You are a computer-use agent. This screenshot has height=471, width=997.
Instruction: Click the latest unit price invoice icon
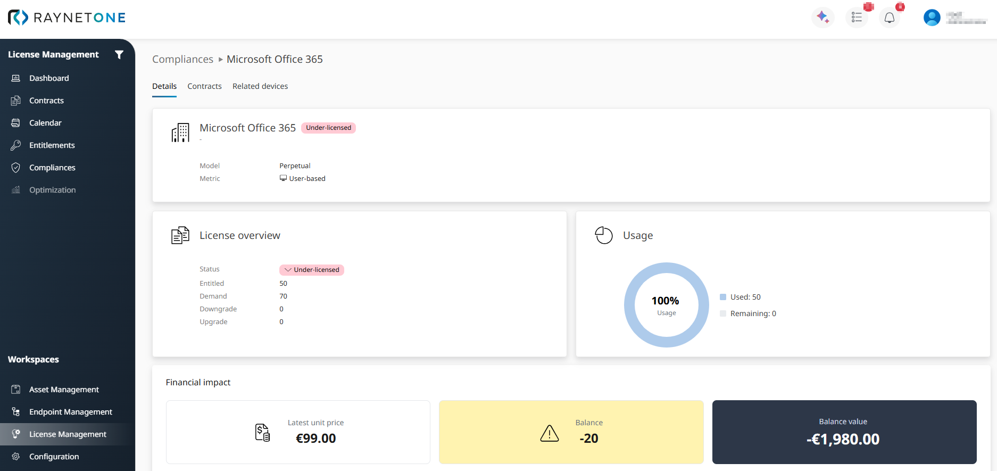tap(263, 432)
